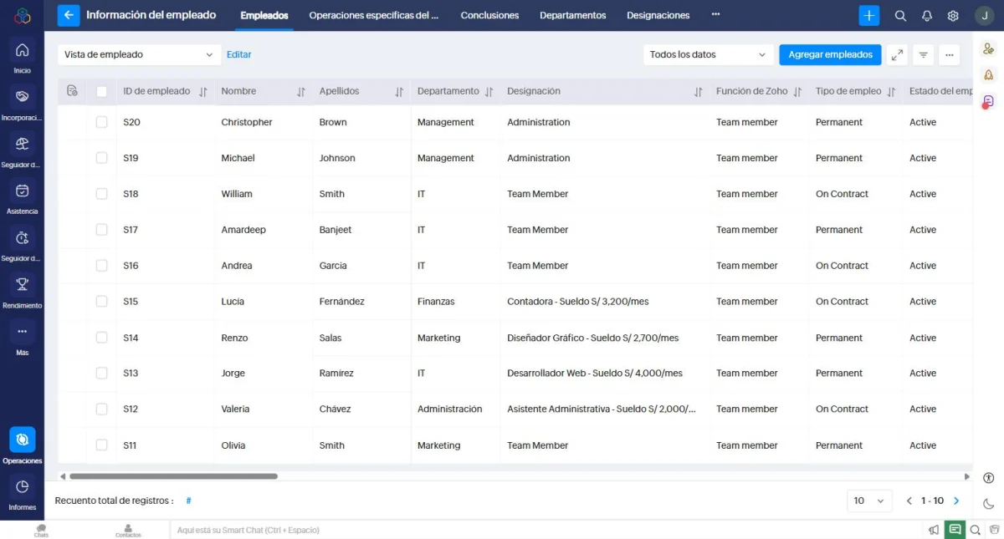Sort by Función de Zoho column
This screenshot has height=539, width=1004.
tap(797, 92)
